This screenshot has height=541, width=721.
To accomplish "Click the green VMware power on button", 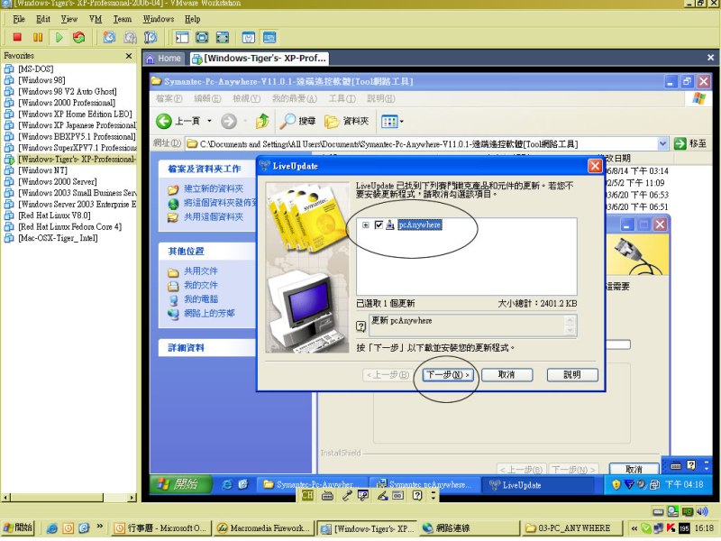I will [x=59, y=37].
